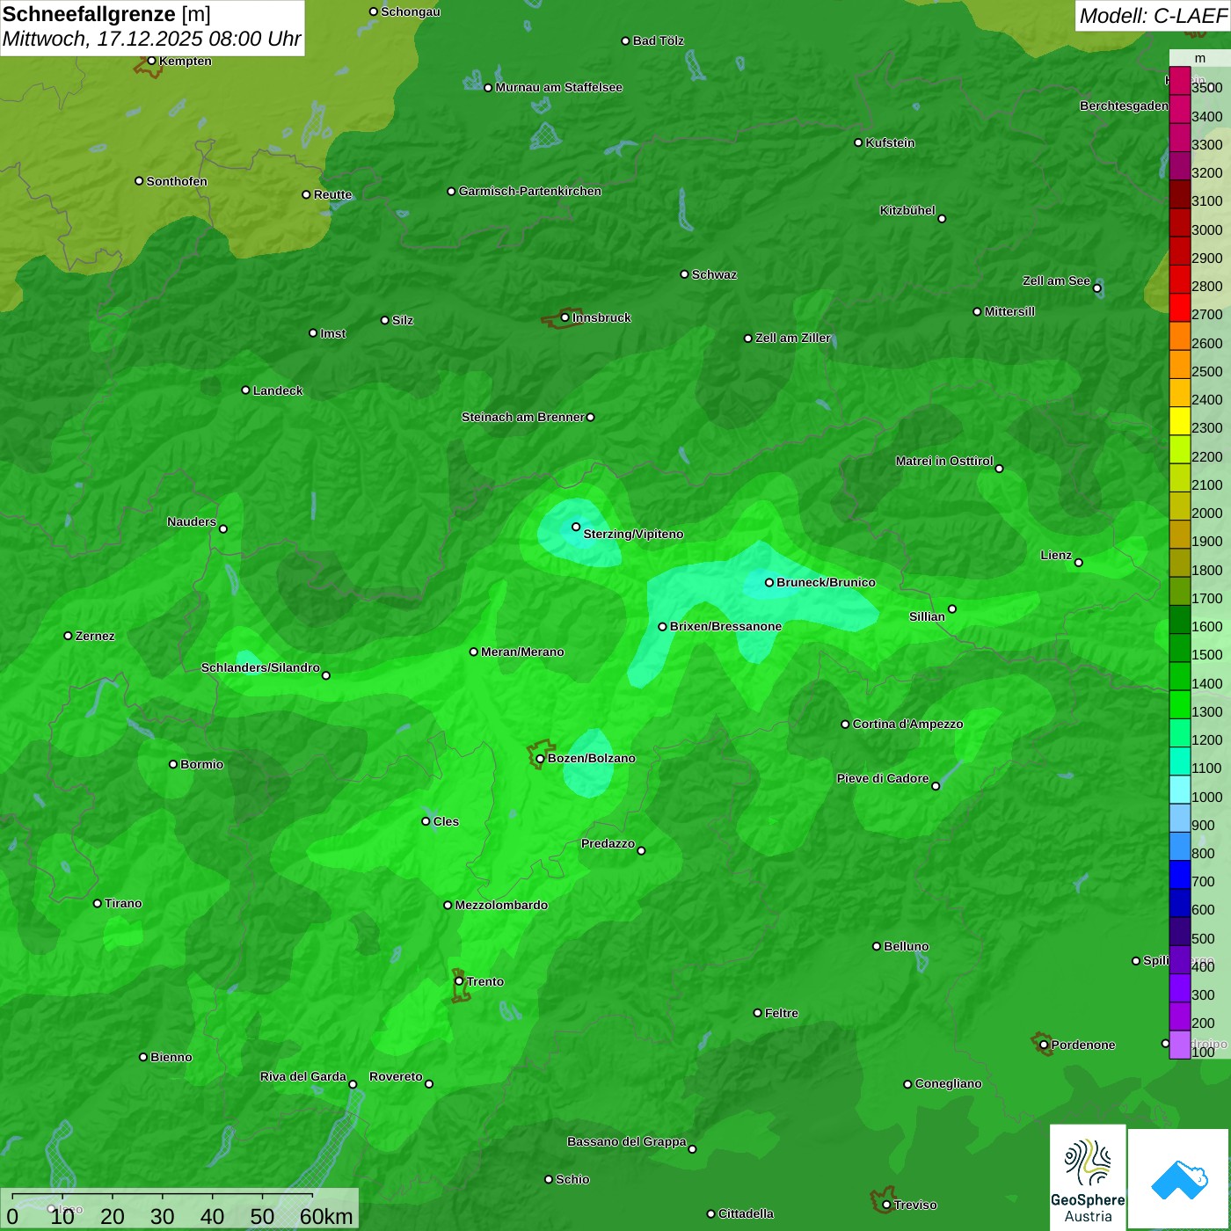Image resolution: width=1231 pixels, height=1231 pixels.
Task: Click the Pordenone marker dot
Action: (1044, 1045)
